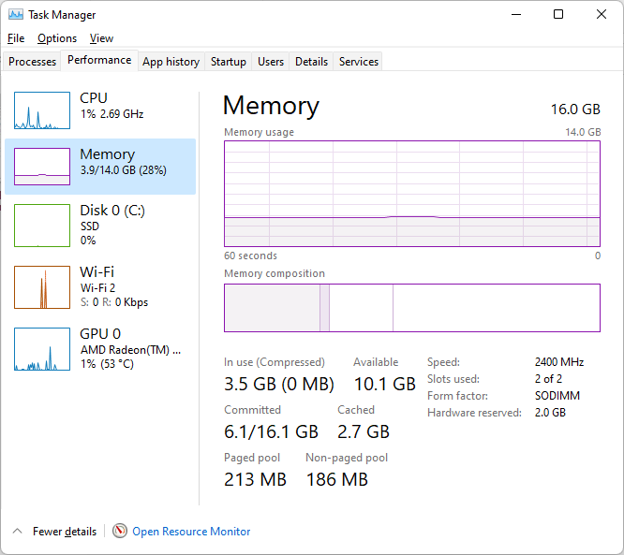Close the Task Manager window
This screenshot has width=624, height=555.
click(602, 15)
